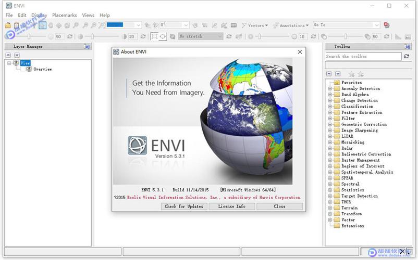Reset contrast with icon after value 20
Viewport: 418px width, 260px height.
143,36
